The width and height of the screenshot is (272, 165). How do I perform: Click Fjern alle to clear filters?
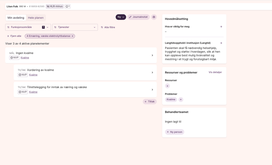tap(14, 36)
